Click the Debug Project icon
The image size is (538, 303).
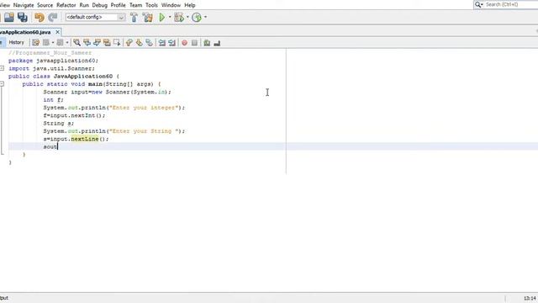click(179, 17)
